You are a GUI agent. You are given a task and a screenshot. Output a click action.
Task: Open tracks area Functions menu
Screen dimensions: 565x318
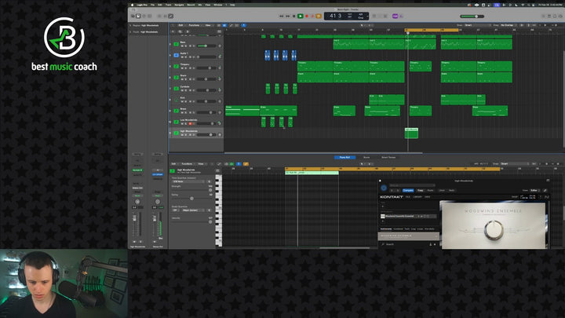[194, 25]
